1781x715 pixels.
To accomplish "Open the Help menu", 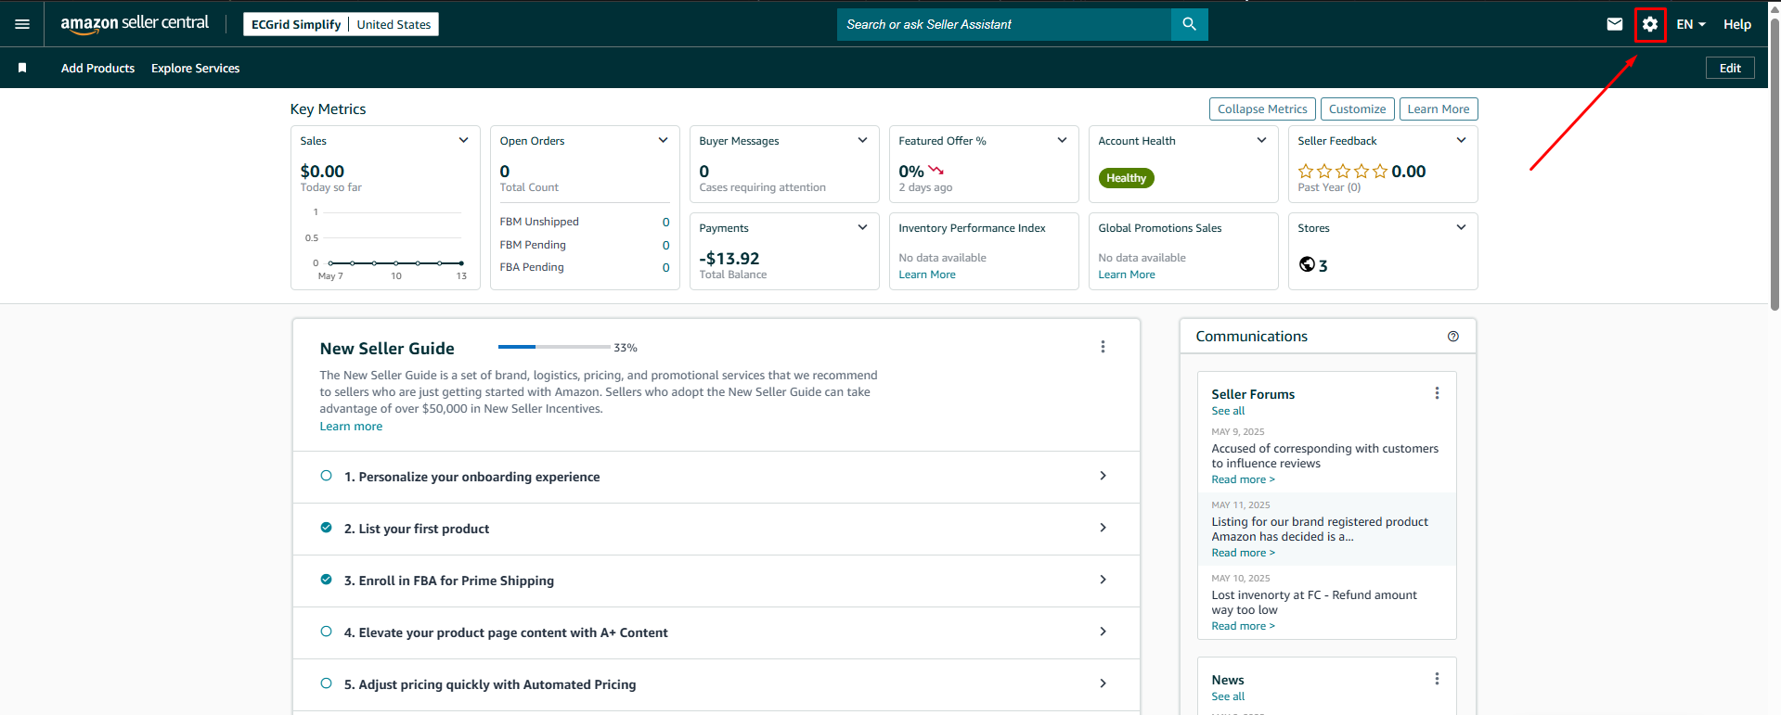I will coord(1737,24).
